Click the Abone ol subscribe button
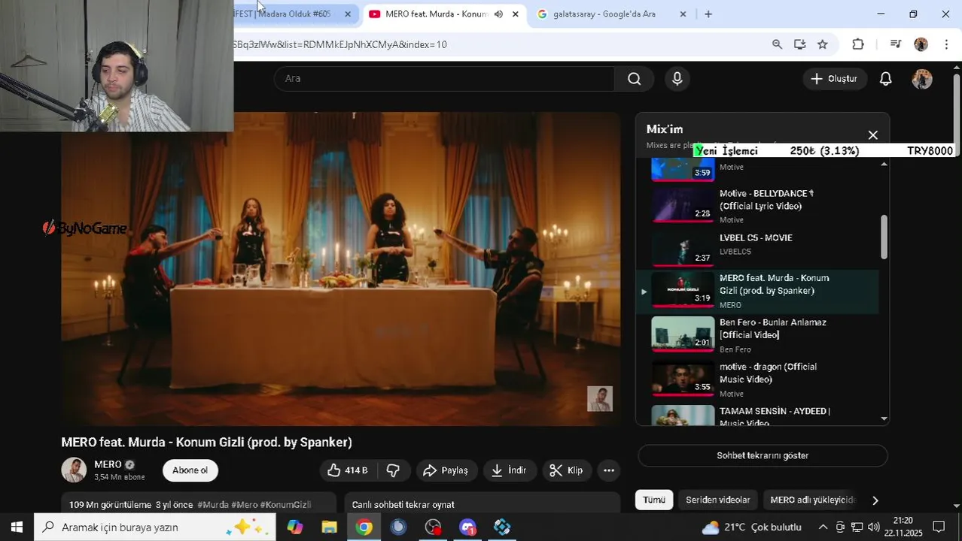Viewport: 962px width, 541px height. [x=190, y=470]
